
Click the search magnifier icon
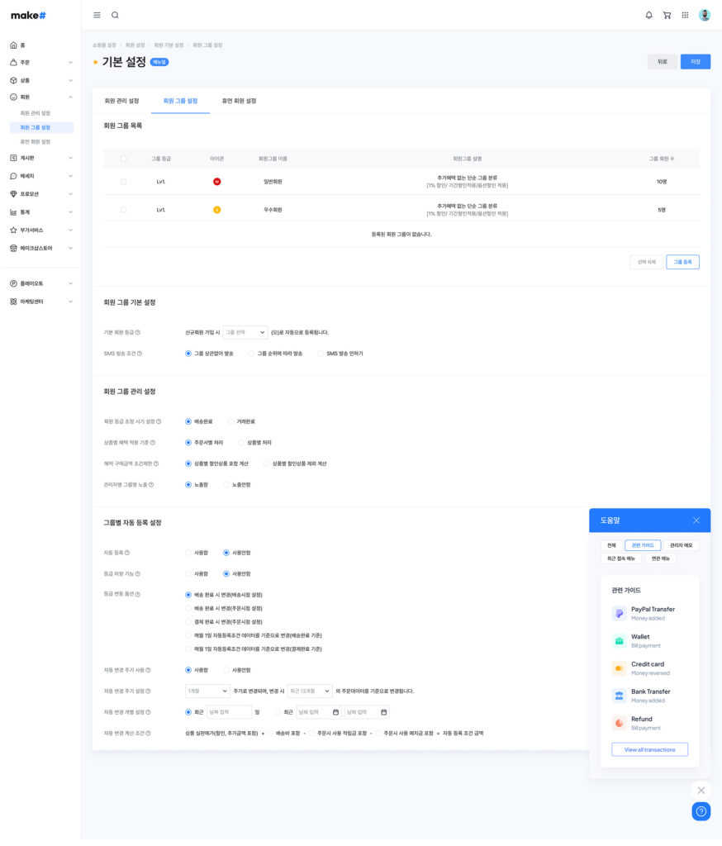pyautogui.click(x=115, y=15)
